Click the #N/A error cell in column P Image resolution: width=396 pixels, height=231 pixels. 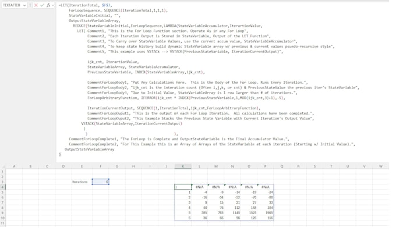(x=265, y=187)
